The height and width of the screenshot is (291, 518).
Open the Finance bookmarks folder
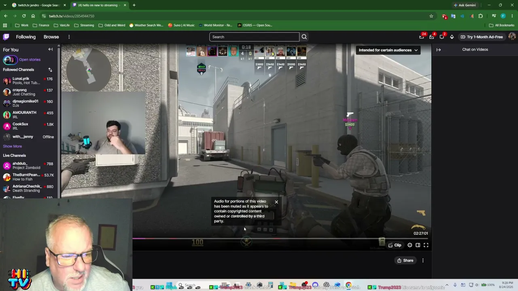click(x=41, y=25)
